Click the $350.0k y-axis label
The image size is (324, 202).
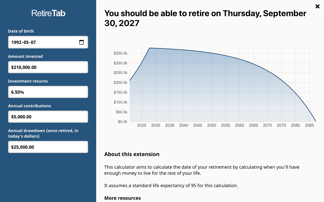pos(121,53)
